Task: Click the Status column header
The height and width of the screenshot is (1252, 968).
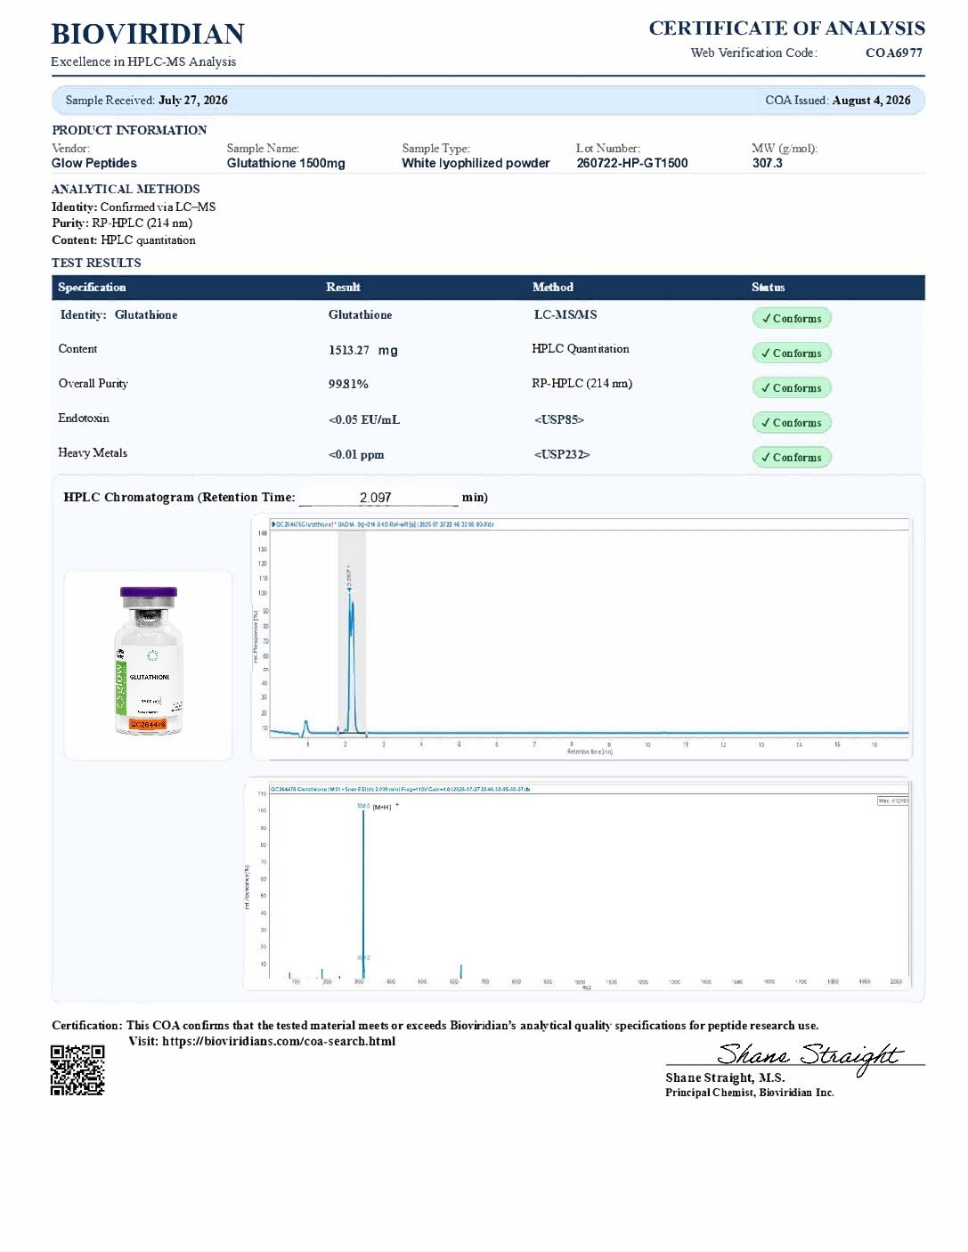Action: point(768,287)
